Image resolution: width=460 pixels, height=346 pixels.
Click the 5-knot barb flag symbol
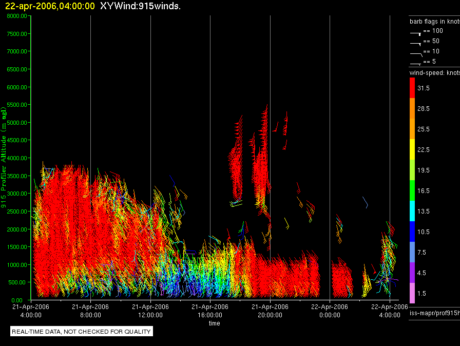[416, 64]
